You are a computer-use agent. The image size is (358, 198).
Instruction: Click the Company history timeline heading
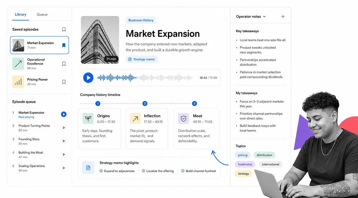point(100,95)
